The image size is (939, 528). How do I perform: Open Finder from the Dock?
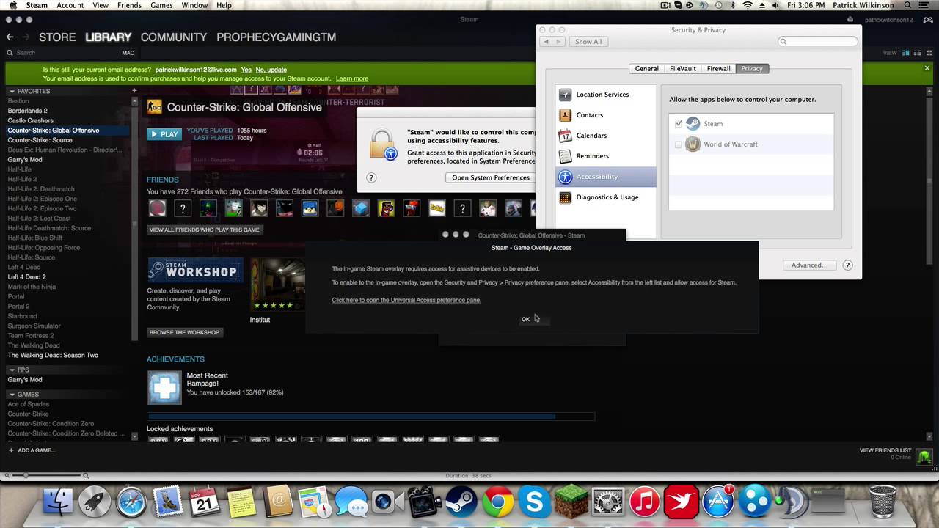(58, 502)
